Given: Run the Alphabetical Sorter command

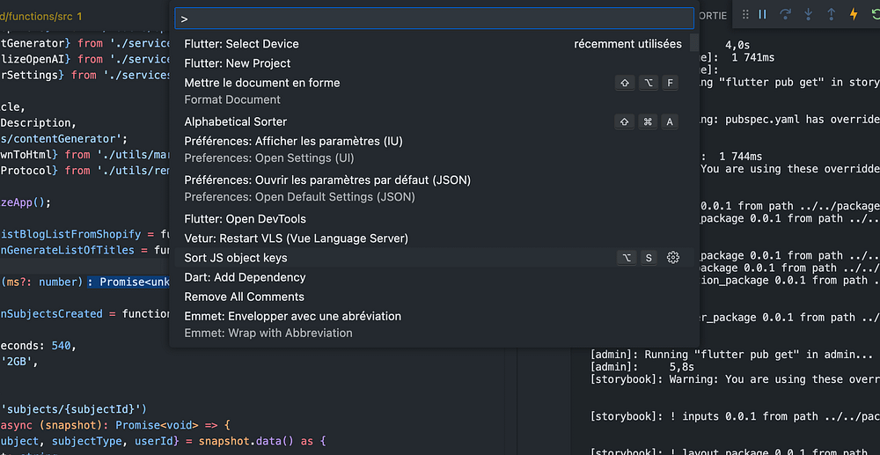Looking at the screenshot, I should coord(435,121).
